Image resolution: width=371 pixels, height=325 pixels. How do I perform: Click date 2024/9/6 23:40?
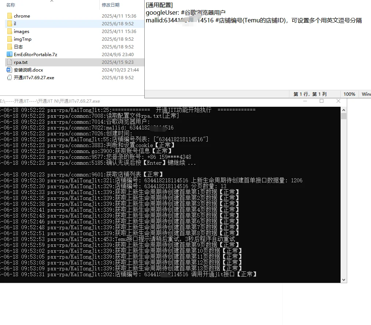point(118,55)
